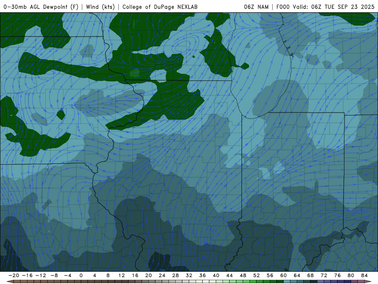Click the 72 value on the legend
This screenshot has width=378, height=284.
tap(324, 275)
